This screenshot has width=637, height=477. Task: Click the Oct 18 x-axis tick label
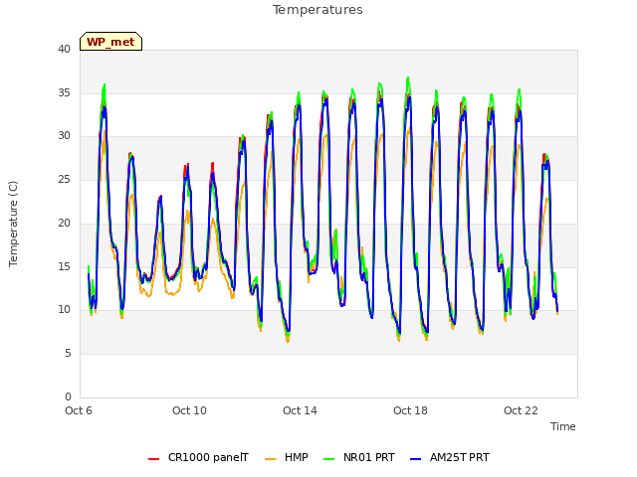coord(410,410)
